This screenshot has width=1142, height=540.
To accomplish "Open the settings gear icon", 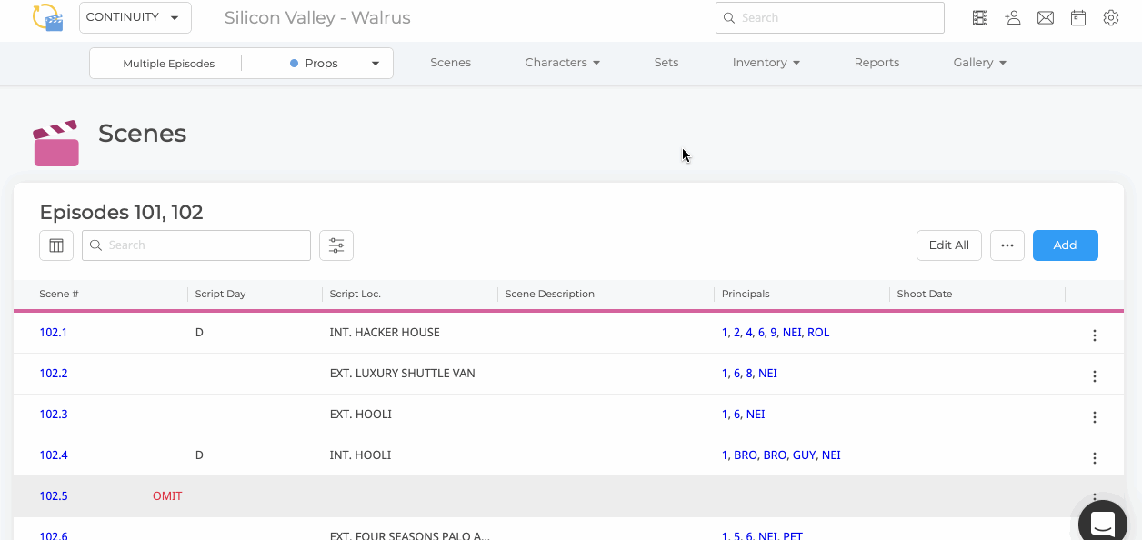I will [x=1111, y=17].
